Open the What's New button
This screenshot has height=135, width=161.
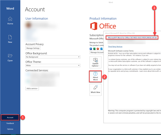(95, 90)
